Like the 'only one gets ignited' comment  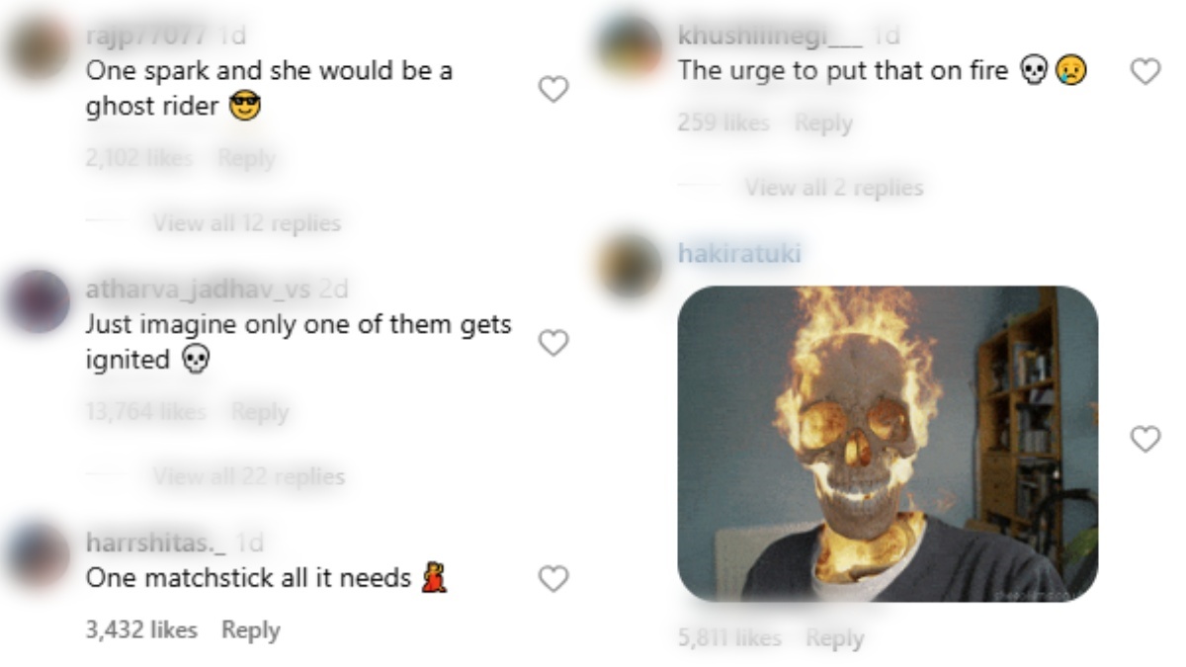tap(553, 343)
